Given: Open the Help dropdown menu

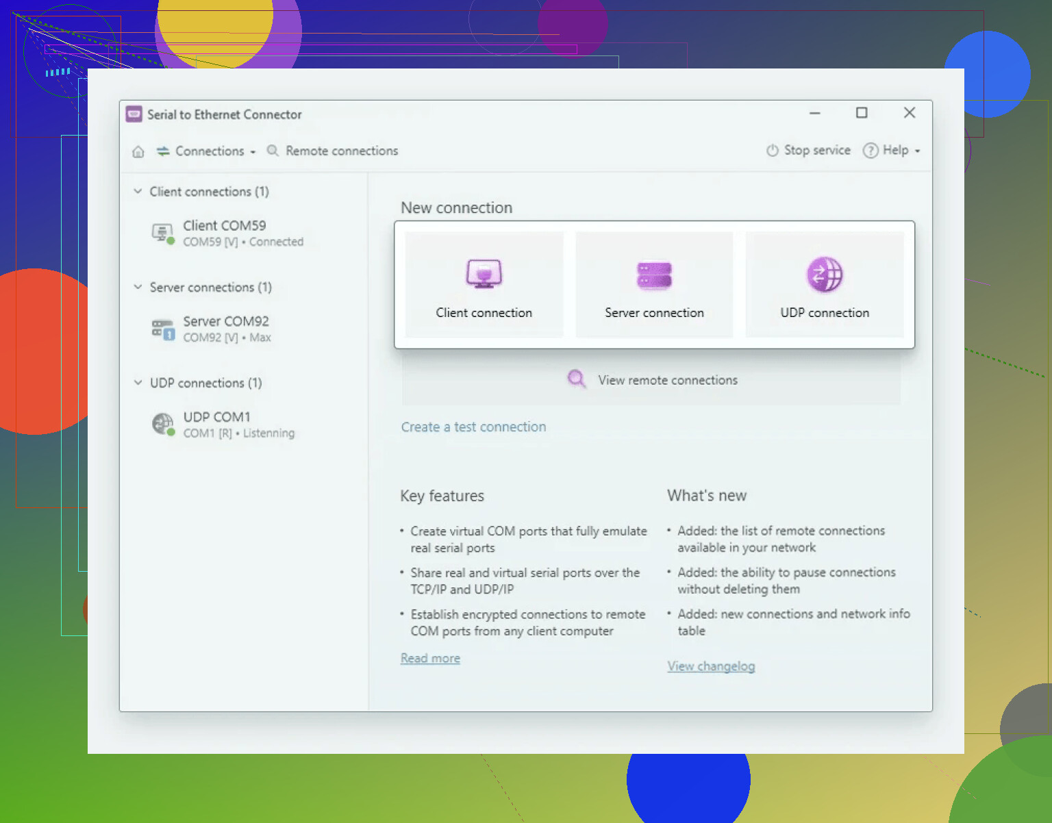Looking at the screenshot, I should (893, 151).
